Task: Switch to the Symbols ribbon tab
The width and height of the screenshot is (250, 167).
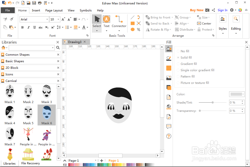Action: click(85, 10)
